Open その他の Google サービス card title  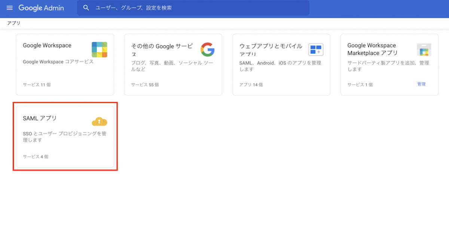point(162,50)
